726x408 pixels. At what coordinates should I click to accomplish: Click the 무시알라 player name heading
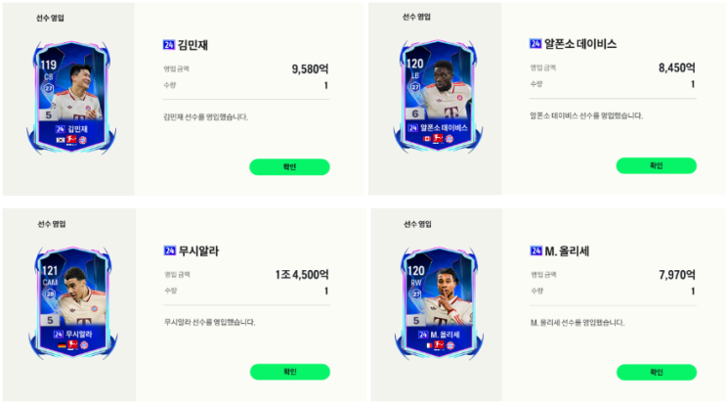(x=198, y=250)
